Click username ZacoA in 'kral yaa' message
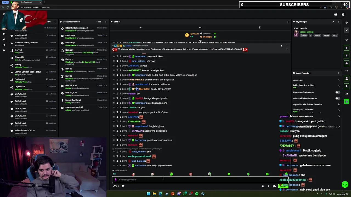351x197 pixels. 132,108
